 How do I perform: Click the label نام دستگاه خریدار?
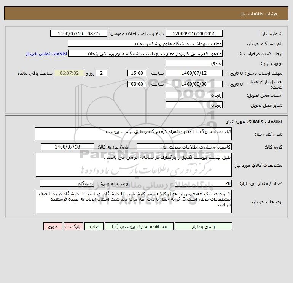click(264, 44)
